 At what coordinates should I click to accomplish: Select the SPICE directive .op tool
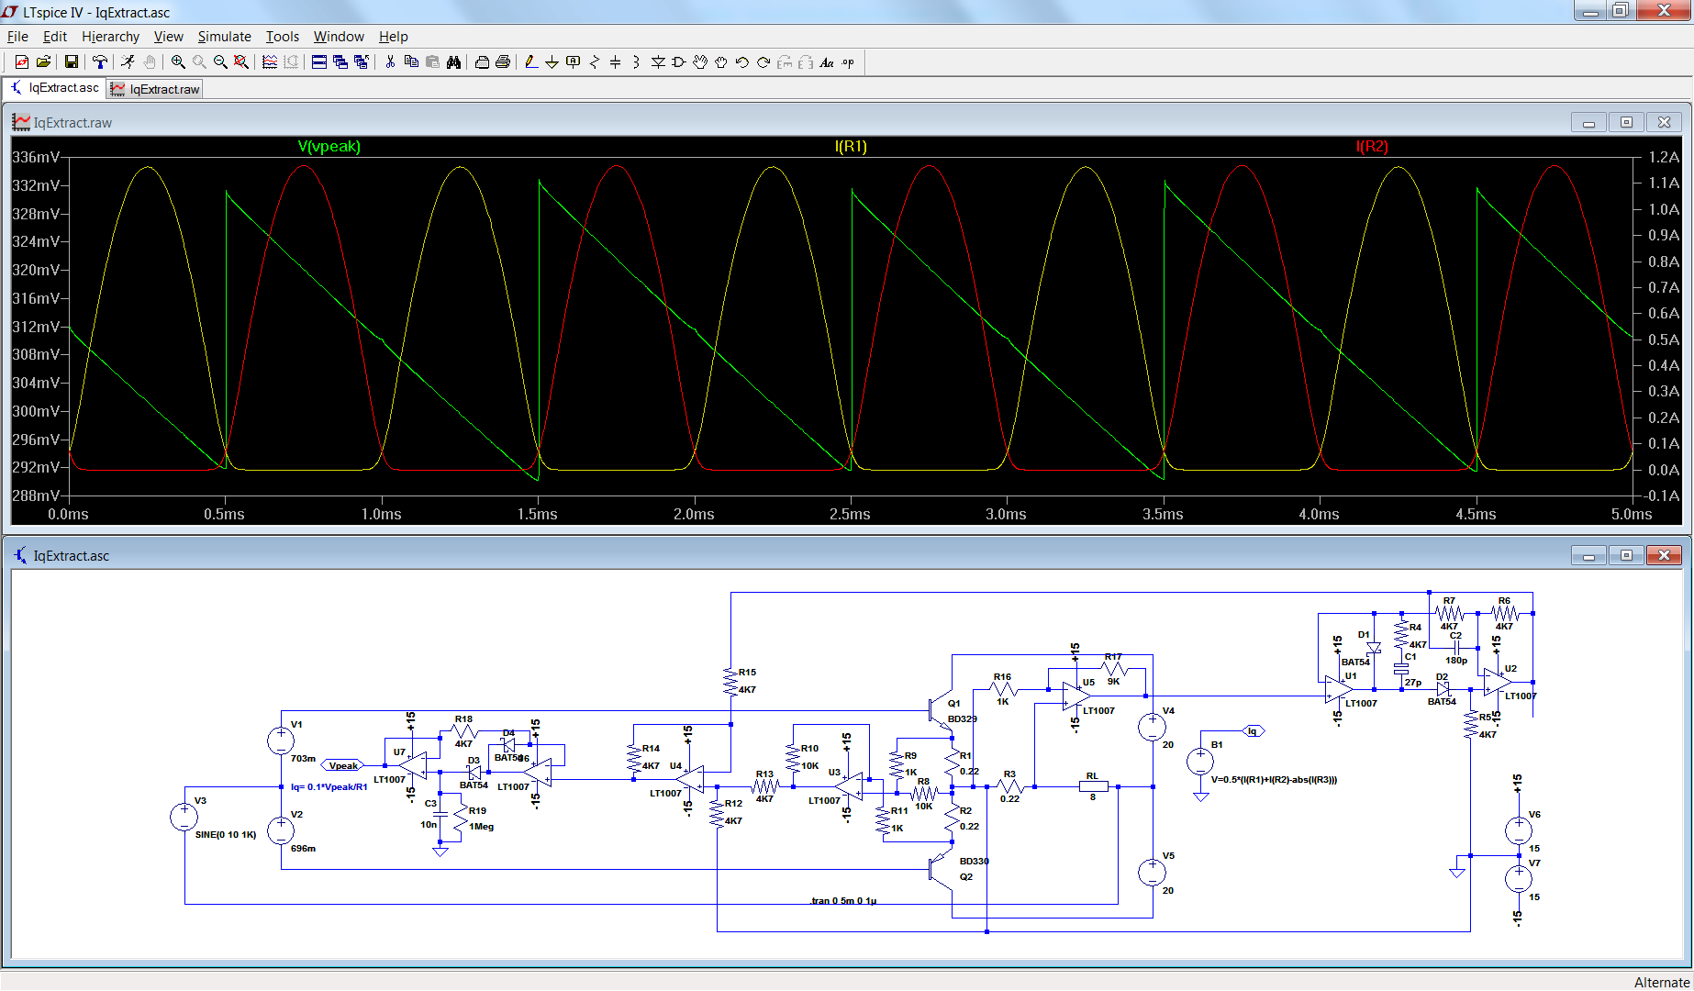[x=848, y=61]
